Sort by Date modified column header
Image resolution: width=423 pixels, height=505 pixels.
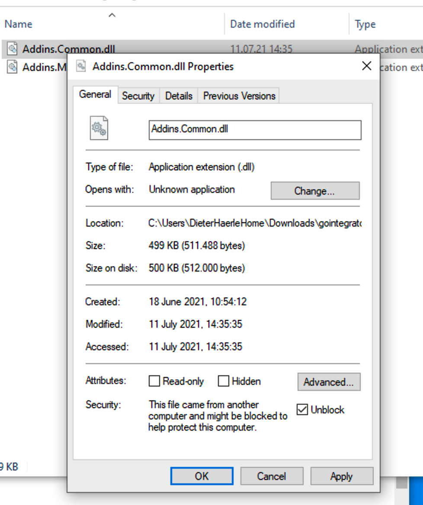pos(262,24)
